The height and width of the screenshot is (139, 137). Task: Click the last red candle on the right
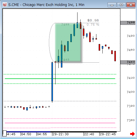click(115, 56)
